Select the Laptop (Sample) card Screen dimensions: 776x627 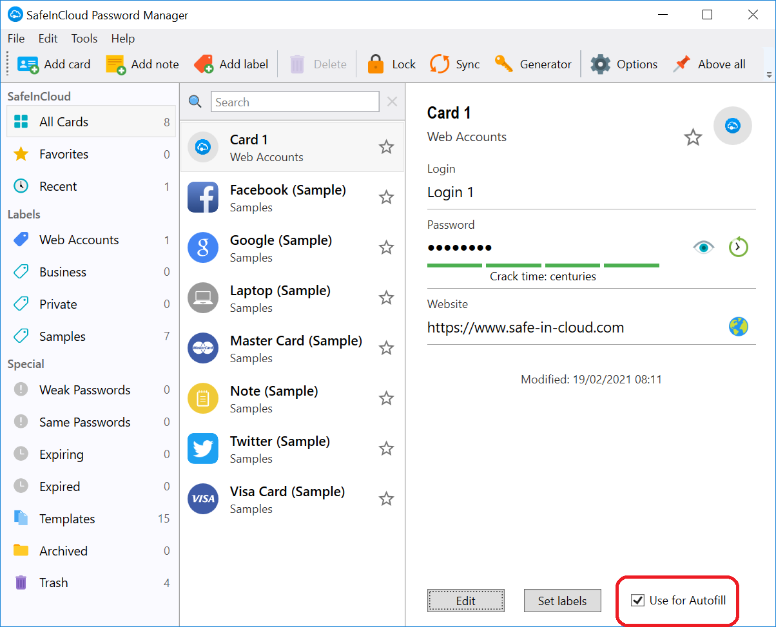(x=292, y=298)
